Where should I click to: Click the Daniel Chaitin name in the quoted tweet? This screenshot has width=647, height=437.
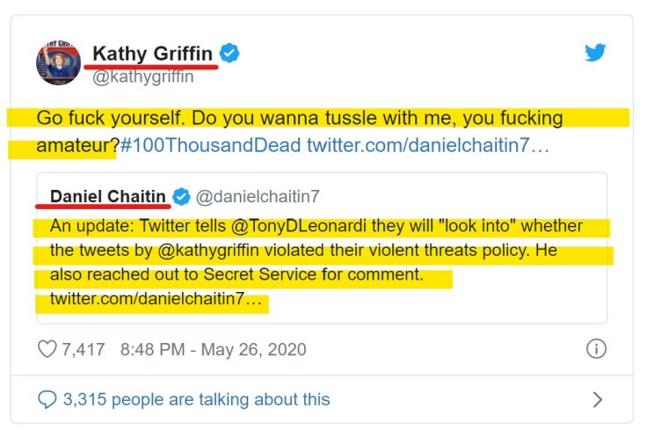tap(108, 195)
